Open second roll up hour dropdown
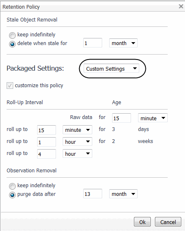This screenshot has height=231, width=185. pyautogui.click(x=77, y=142)
